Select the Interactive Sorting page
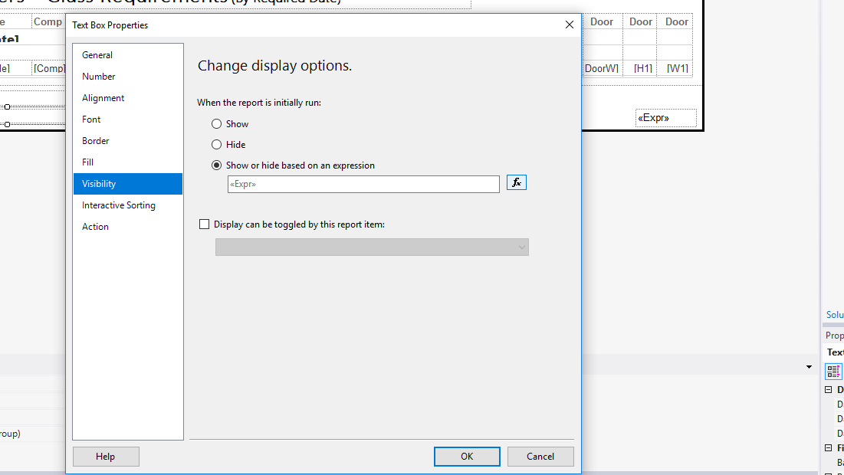 point(119,205)
